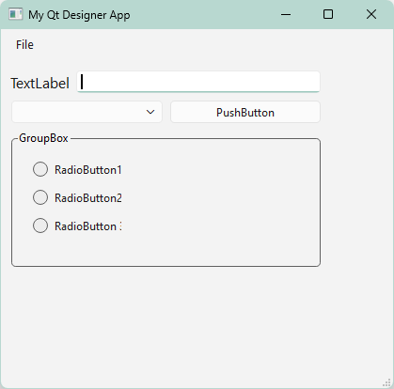Click the resize grip in window corner
Viewport: 394px width, 389px height.
click(386, 382)
